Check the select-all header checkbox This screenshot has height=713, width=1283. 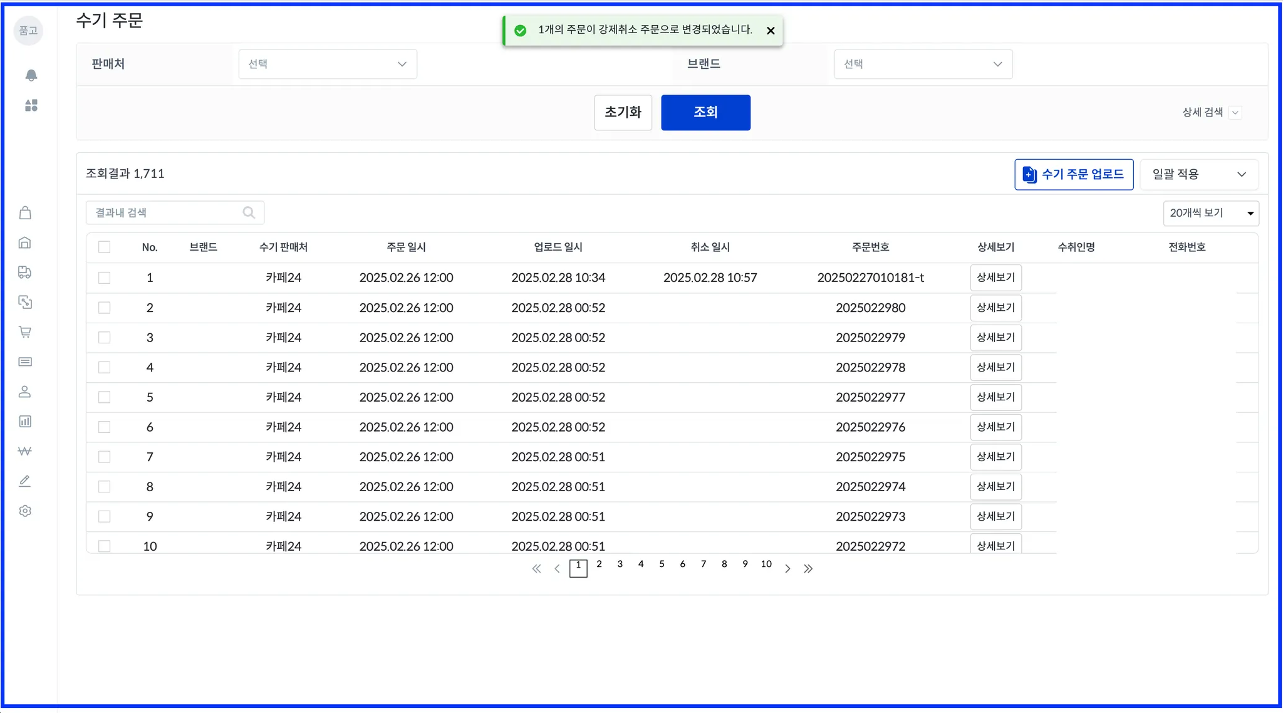click(x=105, y=247)
